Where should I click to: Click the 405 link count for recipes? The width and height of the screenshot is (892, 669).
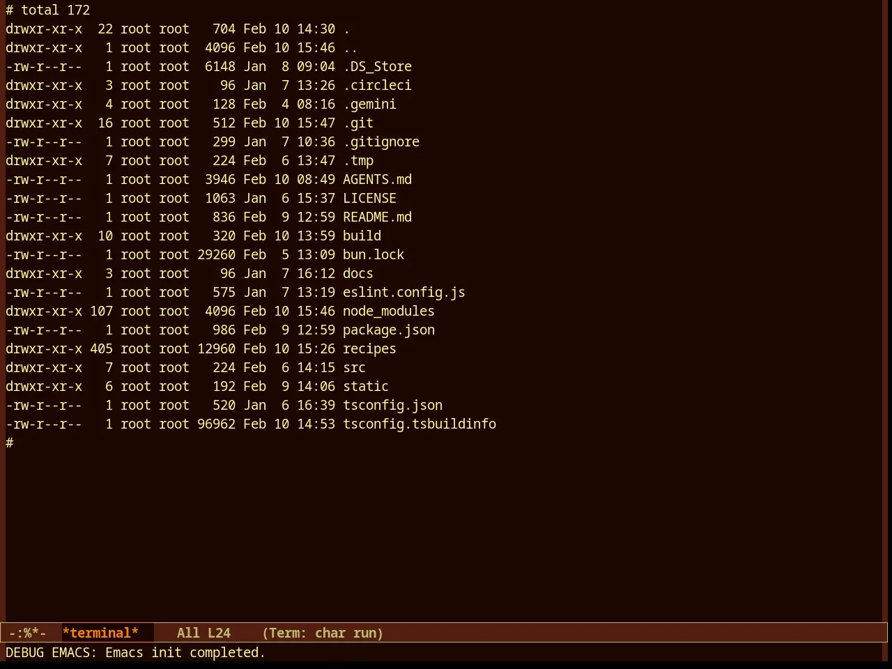(x=101, y=349)
